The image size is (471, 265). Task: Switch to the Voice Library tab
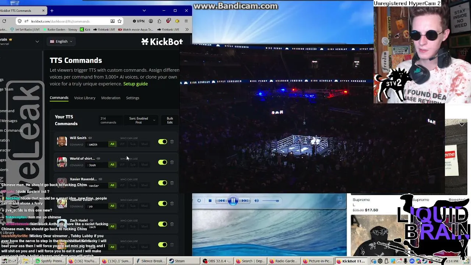click(x=85, y=98)
